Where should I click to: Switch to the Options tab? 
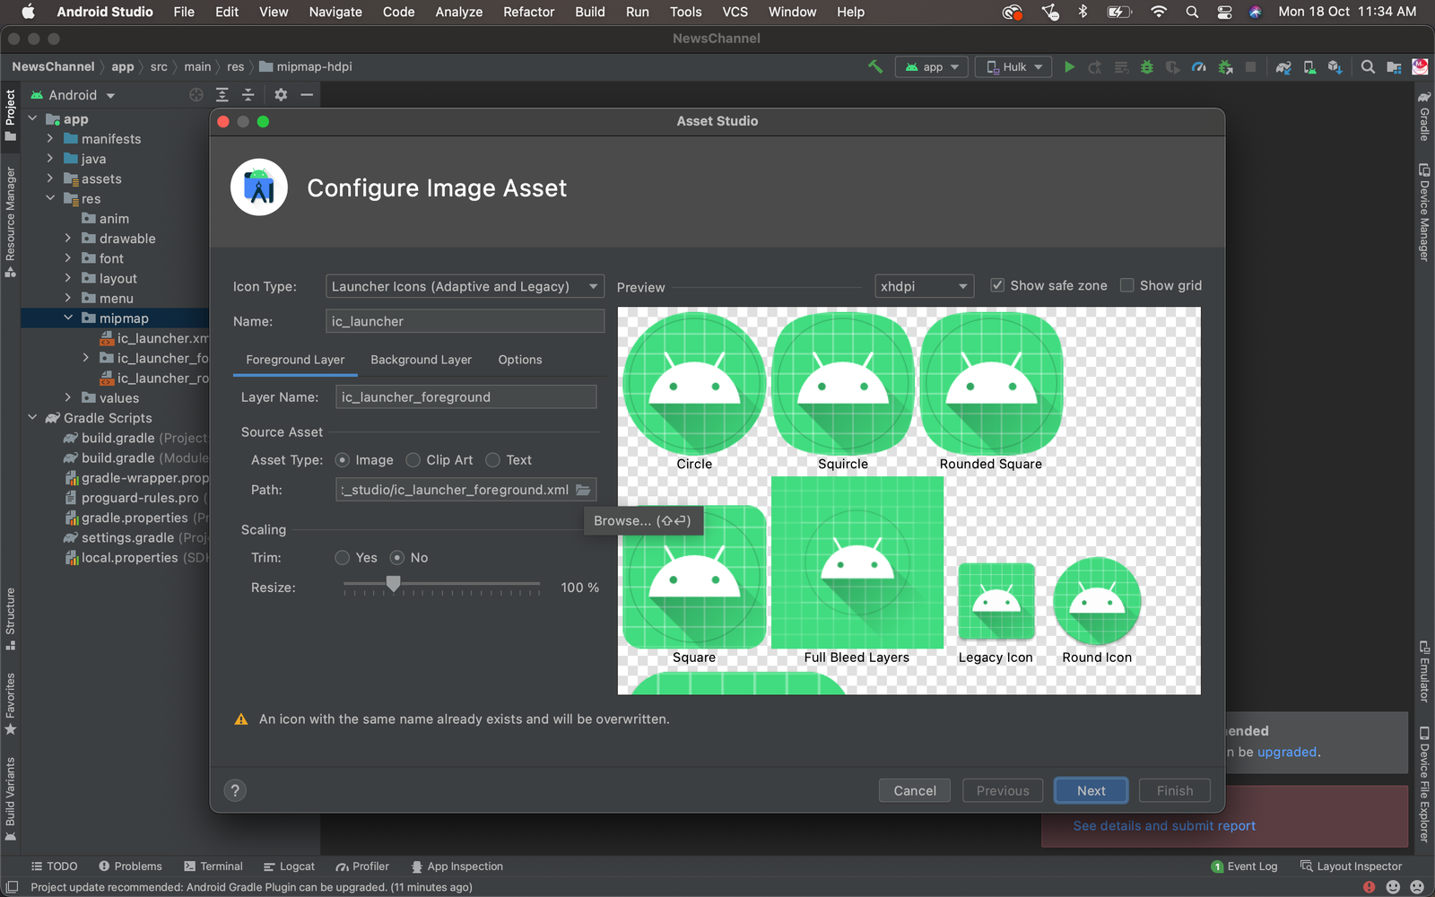[x=520, y=360]
